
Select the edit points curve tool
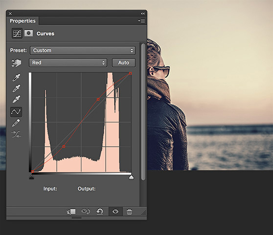tap(16, 112)
